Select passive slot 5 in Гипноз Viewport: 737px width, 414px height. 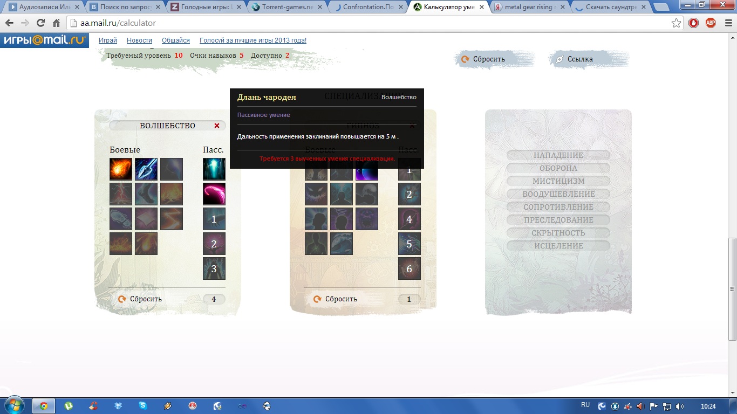pos(410,244)
